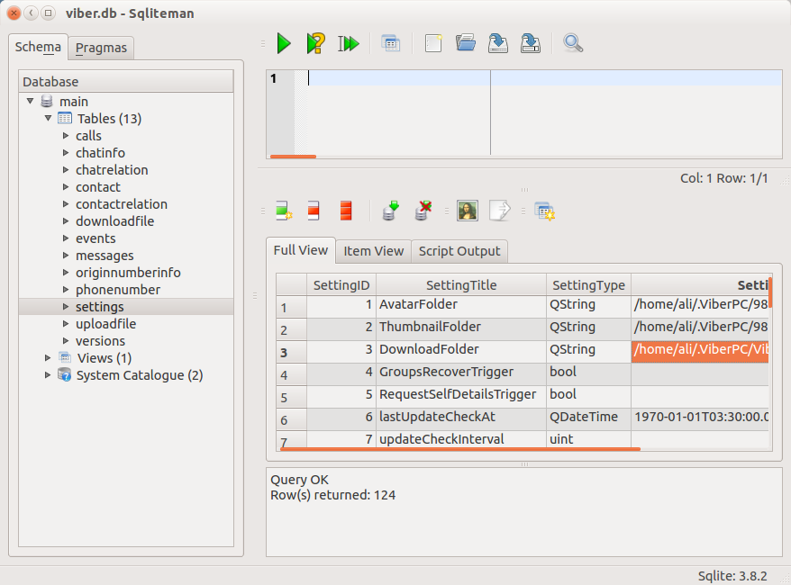The height and width of the screenshot is (585, 791).
Task: Click horizontal scrollbar of SQL editor
Action: click(293, 157)
